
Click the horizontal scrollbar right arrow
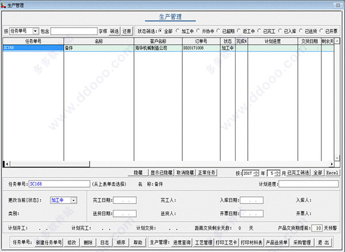[x=332, y=164]
